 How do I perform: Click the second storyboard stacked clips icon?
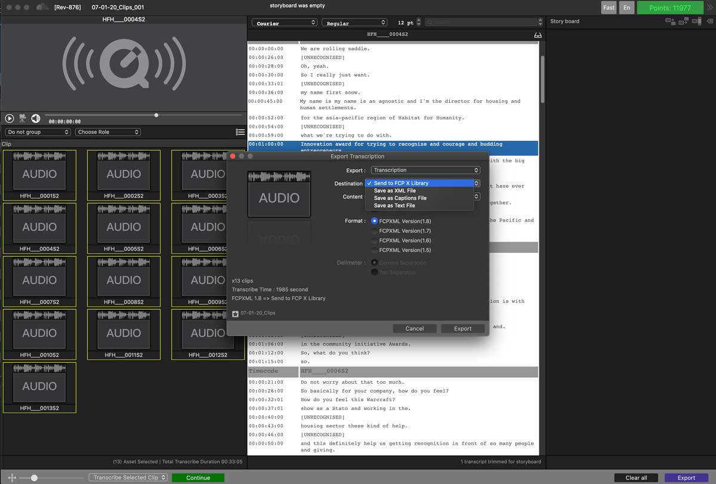click(683, 21)
